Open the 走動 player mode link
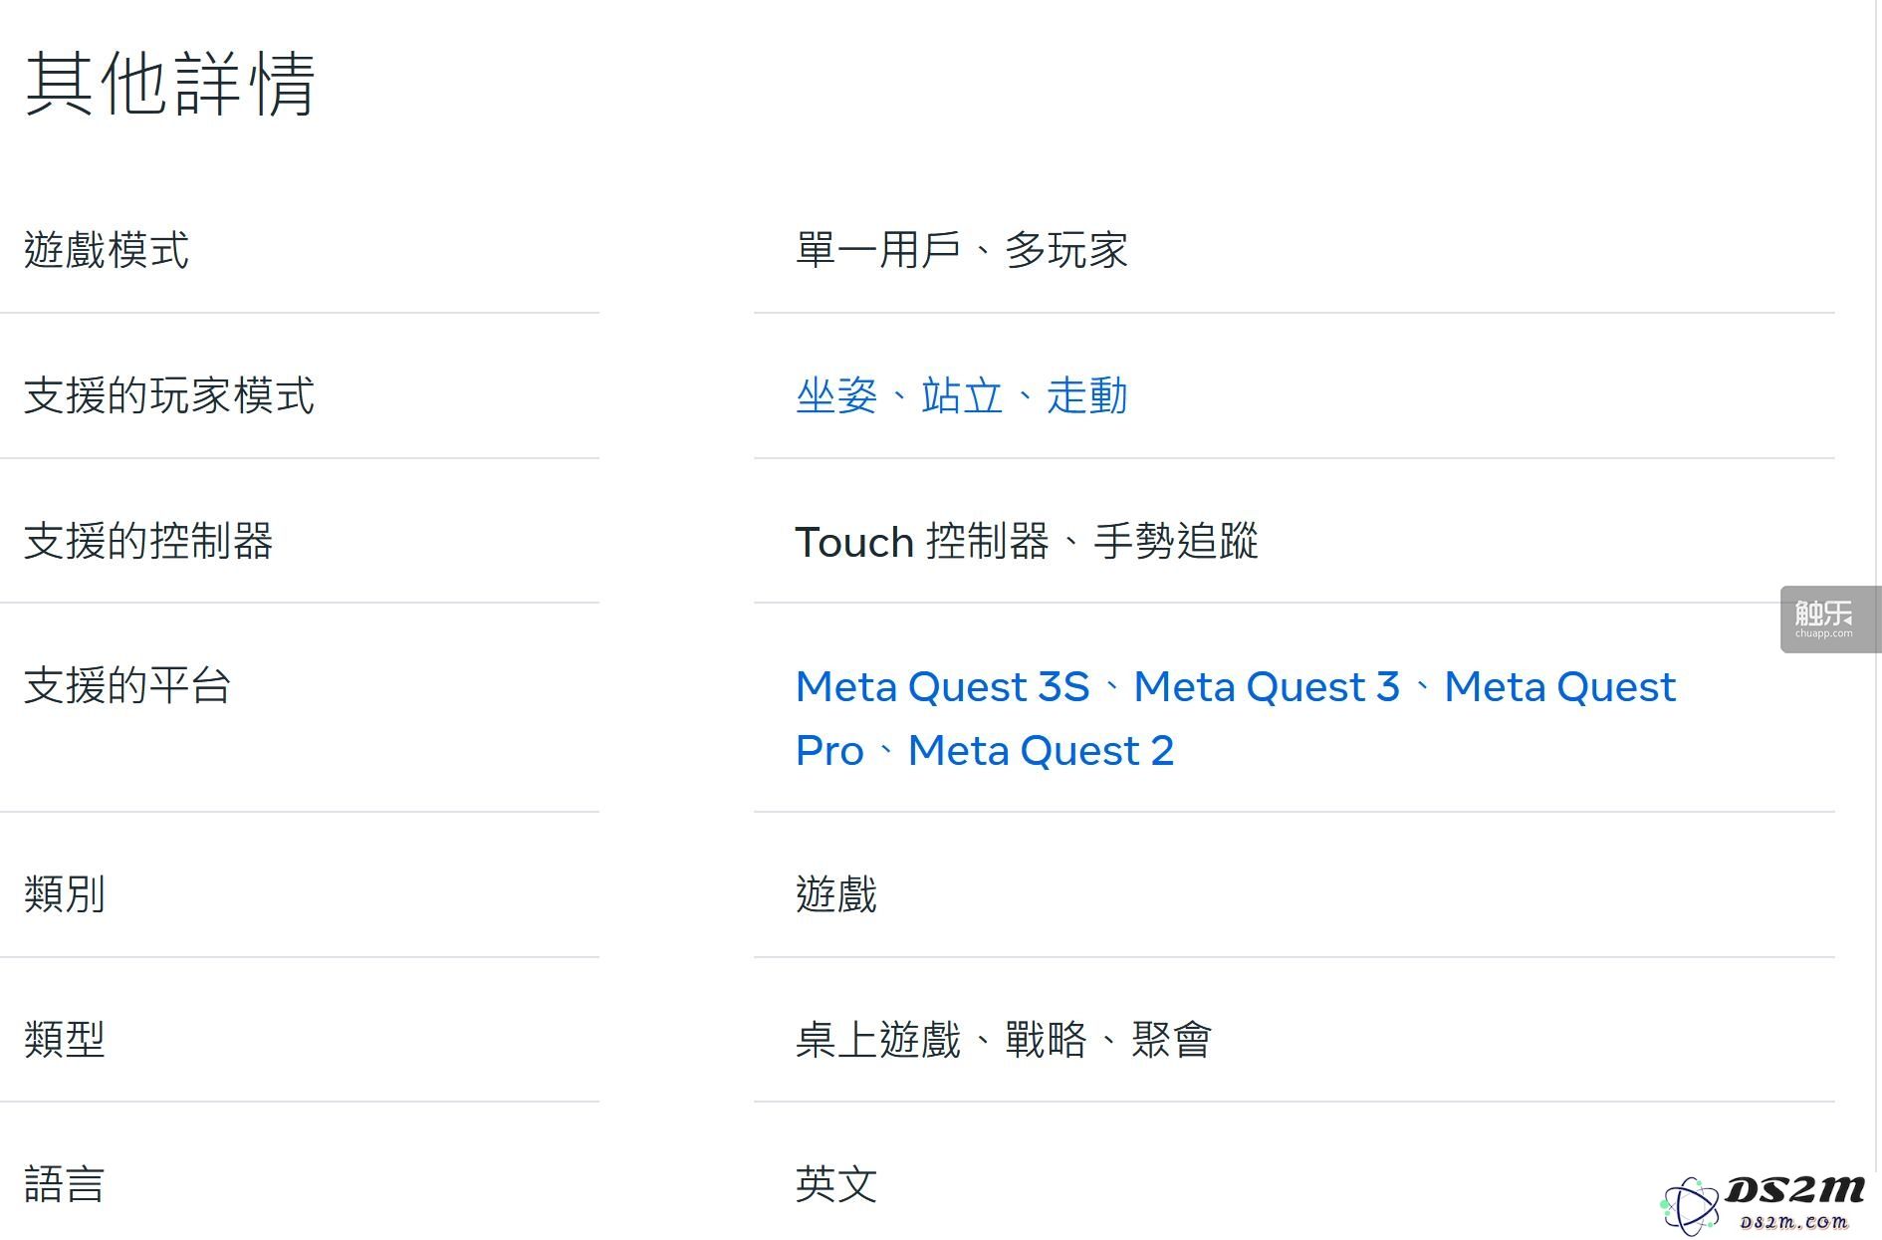This screenshot has width=1882, height=1240. [1087, 395]
